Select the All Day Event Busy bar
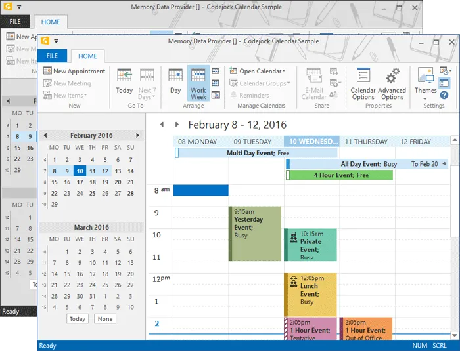 pos(367,164)
